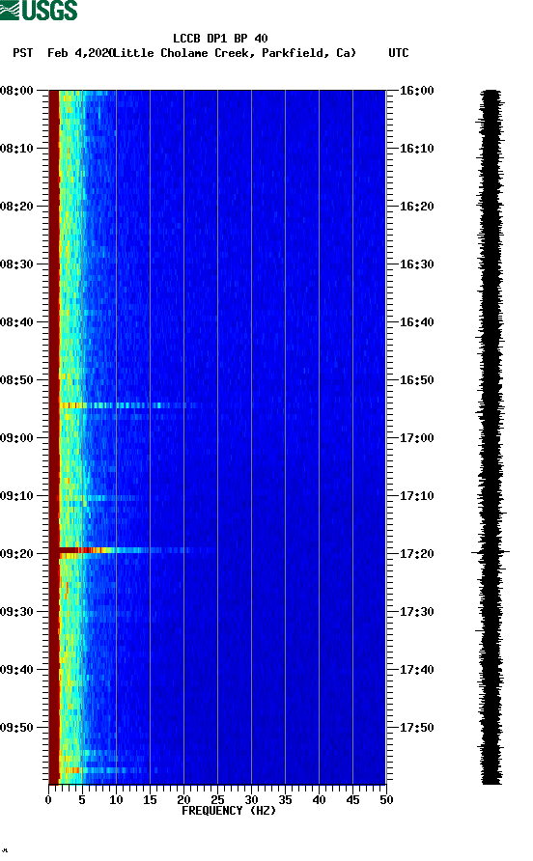Click the 'FREQUENCY (HZ)' axis label
The width and height of the screenshot is (533, 861).
pyautogui.click(x=229, y=811)
